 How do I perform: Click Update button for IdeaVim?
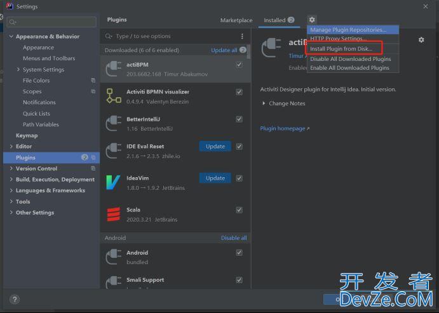[x=215, y=178]
